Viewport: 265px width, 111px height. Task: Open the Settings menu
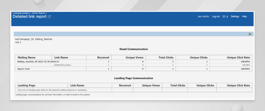point(235,17)
